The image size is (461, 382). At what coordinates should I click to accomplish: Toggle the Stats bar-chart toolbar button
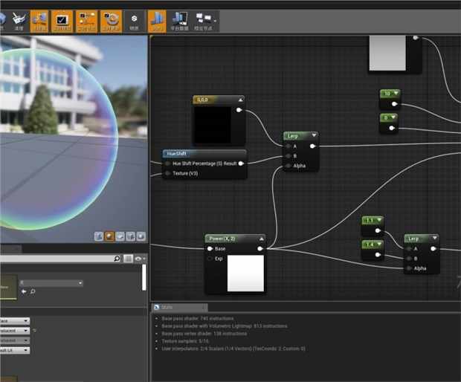click(157, 21)
